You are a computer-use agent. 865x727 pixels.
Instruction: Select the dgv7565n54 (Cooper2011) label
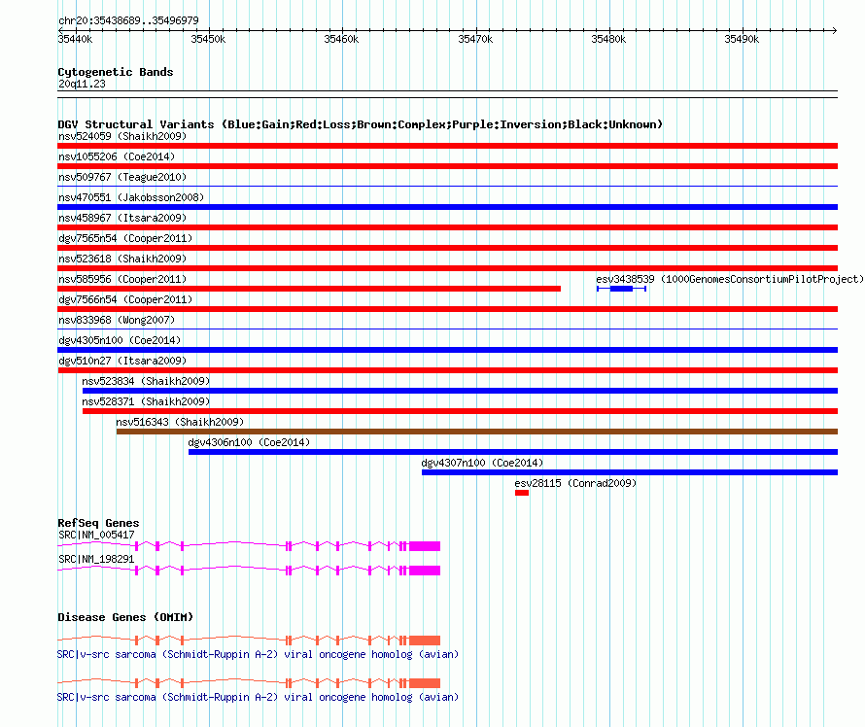point(125,238)
